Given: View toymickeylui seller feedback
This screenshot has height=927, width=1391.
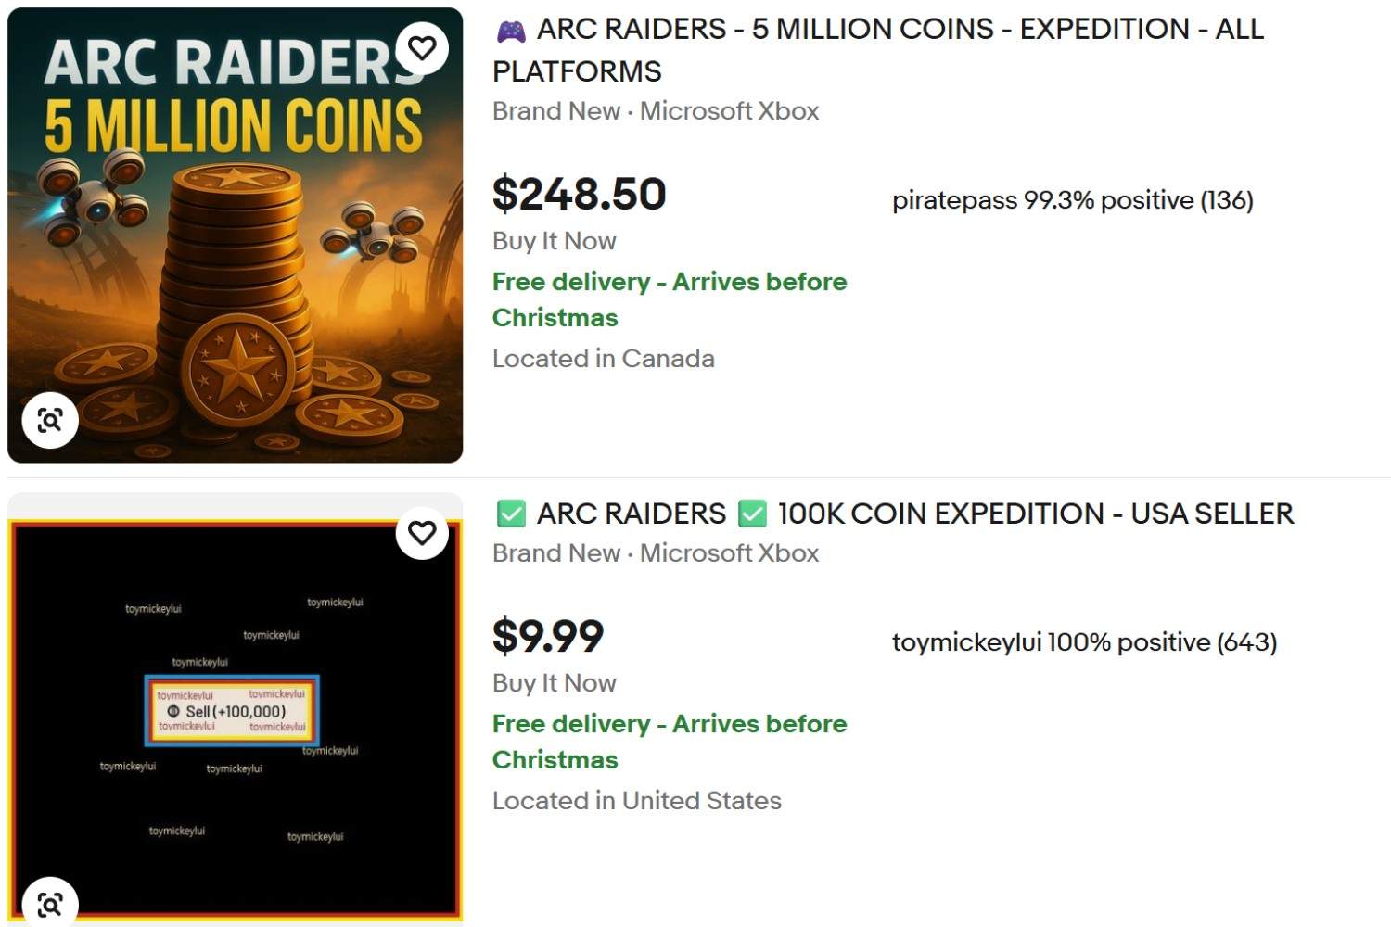Looking at the screenshot, I should click(x=1083, y=641).
